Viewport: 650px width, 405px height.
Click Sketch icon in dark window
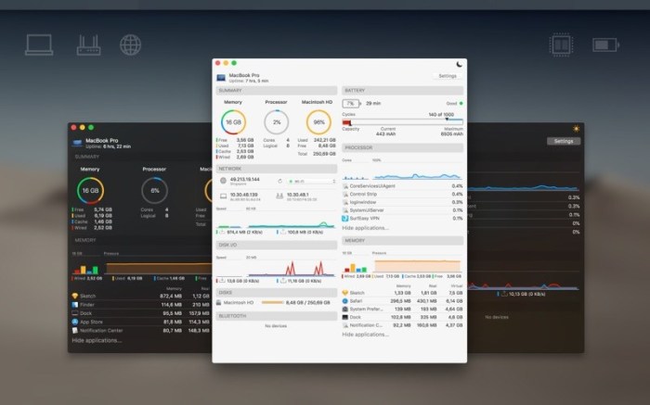click(75, 296)
